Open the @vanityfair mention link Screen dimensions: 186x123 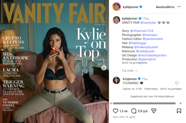(x=148, y=23)
